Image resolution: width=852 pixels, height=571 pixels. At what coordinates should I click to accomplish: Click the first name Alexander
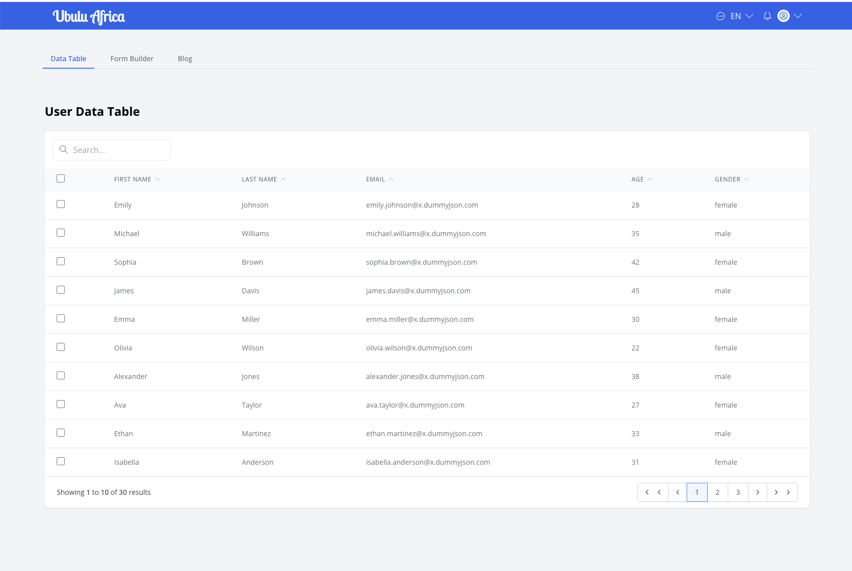click(130, 376)
